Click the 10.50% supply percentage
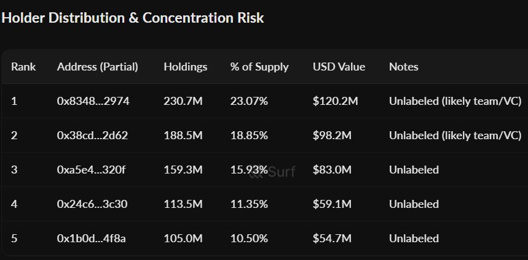Image resolution: width=528 pixels, height=260 pixels. 248,238
